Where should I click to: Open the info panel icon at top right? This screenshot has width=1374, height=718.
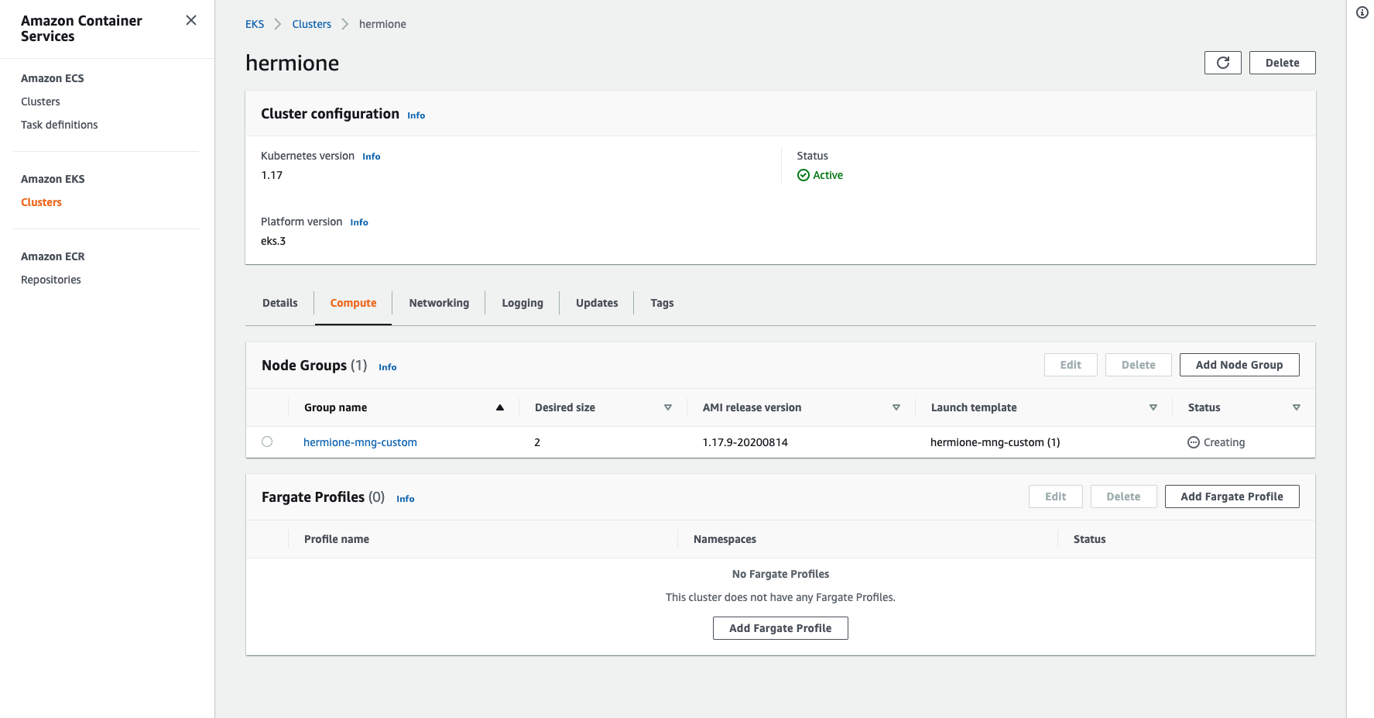click(1362, 12)
